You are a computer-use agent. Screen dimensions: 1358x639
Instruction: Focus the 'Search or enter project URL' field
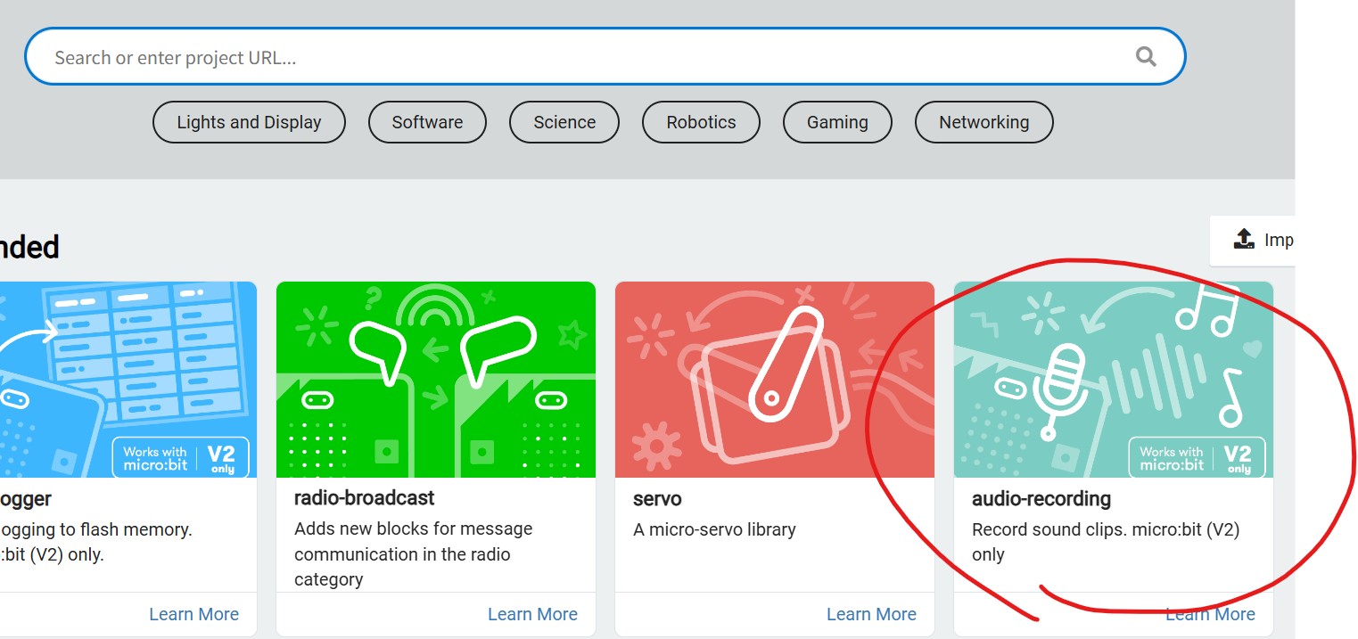tap(605, 57)
